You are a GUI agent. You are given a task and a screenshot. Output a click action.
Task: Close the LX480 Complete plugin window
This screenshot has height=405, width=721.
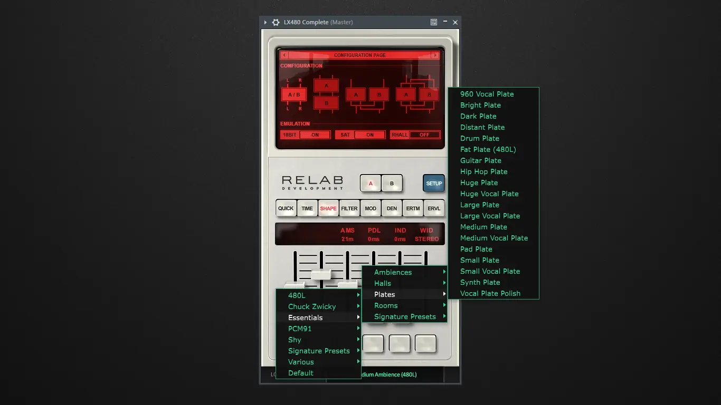pyautogui.click(x=455, y=22)
